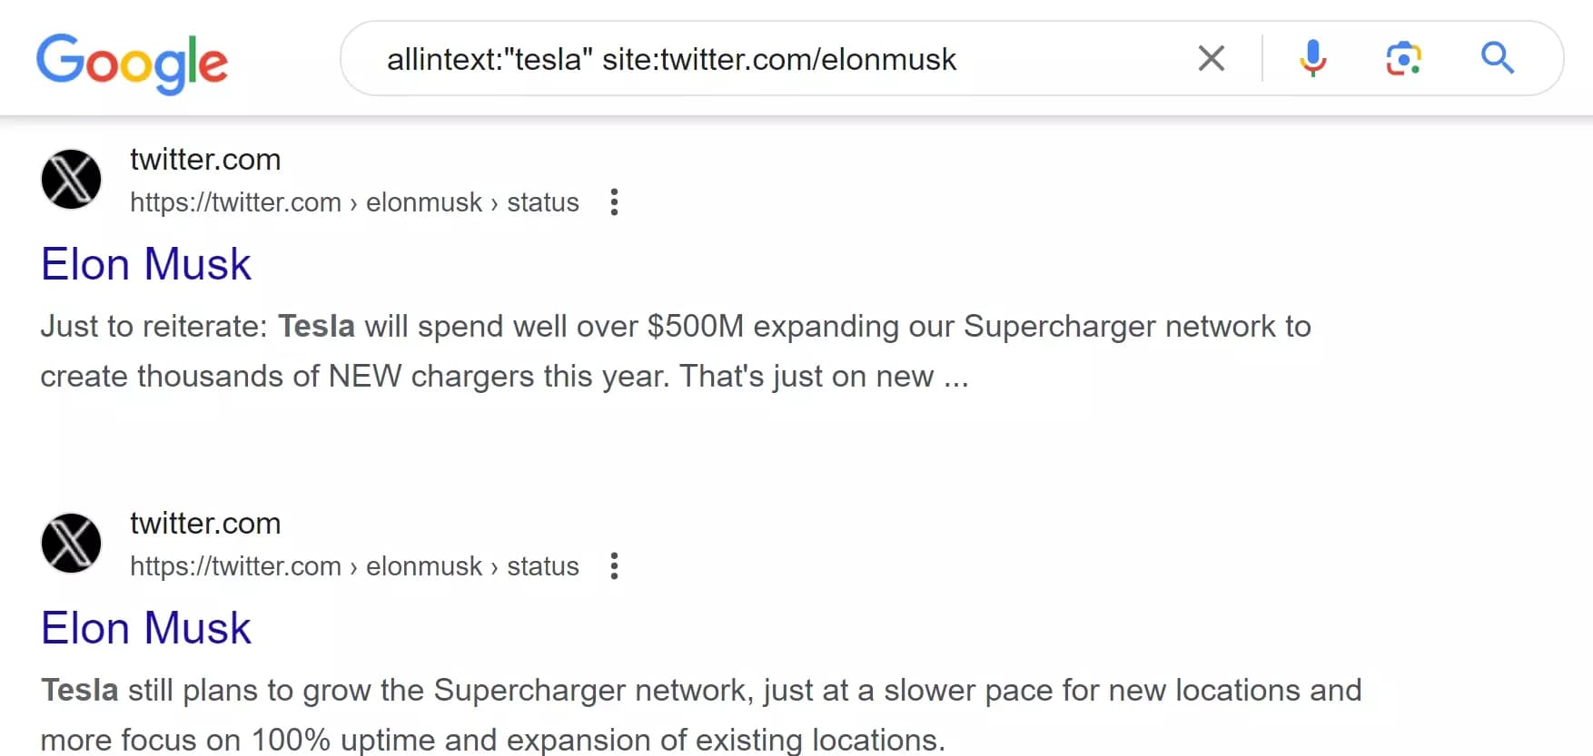Click the X favicon of first result
Screen dimensions: 1593x756
pos(71,179)
